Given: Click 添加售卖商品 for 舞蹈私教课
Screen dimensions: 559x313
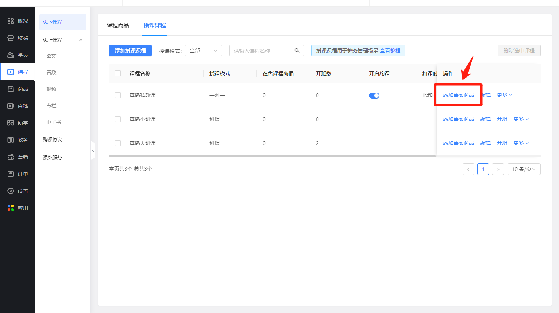Looking at the screenshot, I should [458, 95].
